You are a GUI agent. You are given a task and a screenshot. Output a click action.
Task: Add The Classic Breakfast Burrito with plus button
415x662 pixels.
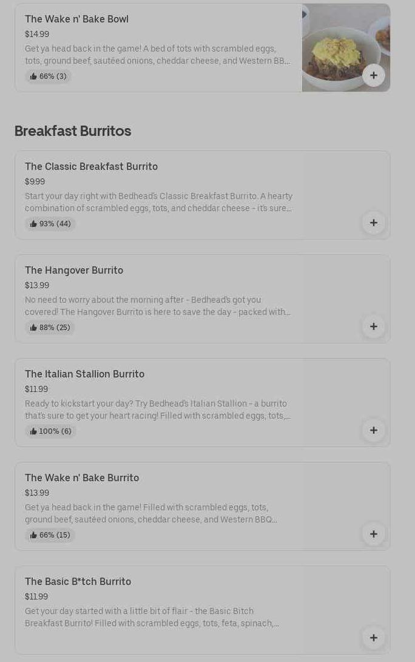click(373, 223)
